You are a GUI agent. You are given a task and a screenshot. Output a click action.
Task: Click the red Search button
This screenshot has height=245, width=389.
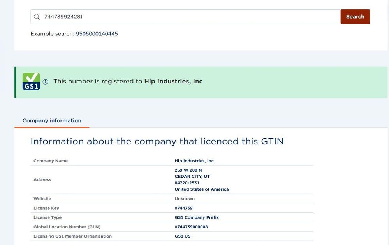coord(355,17)
